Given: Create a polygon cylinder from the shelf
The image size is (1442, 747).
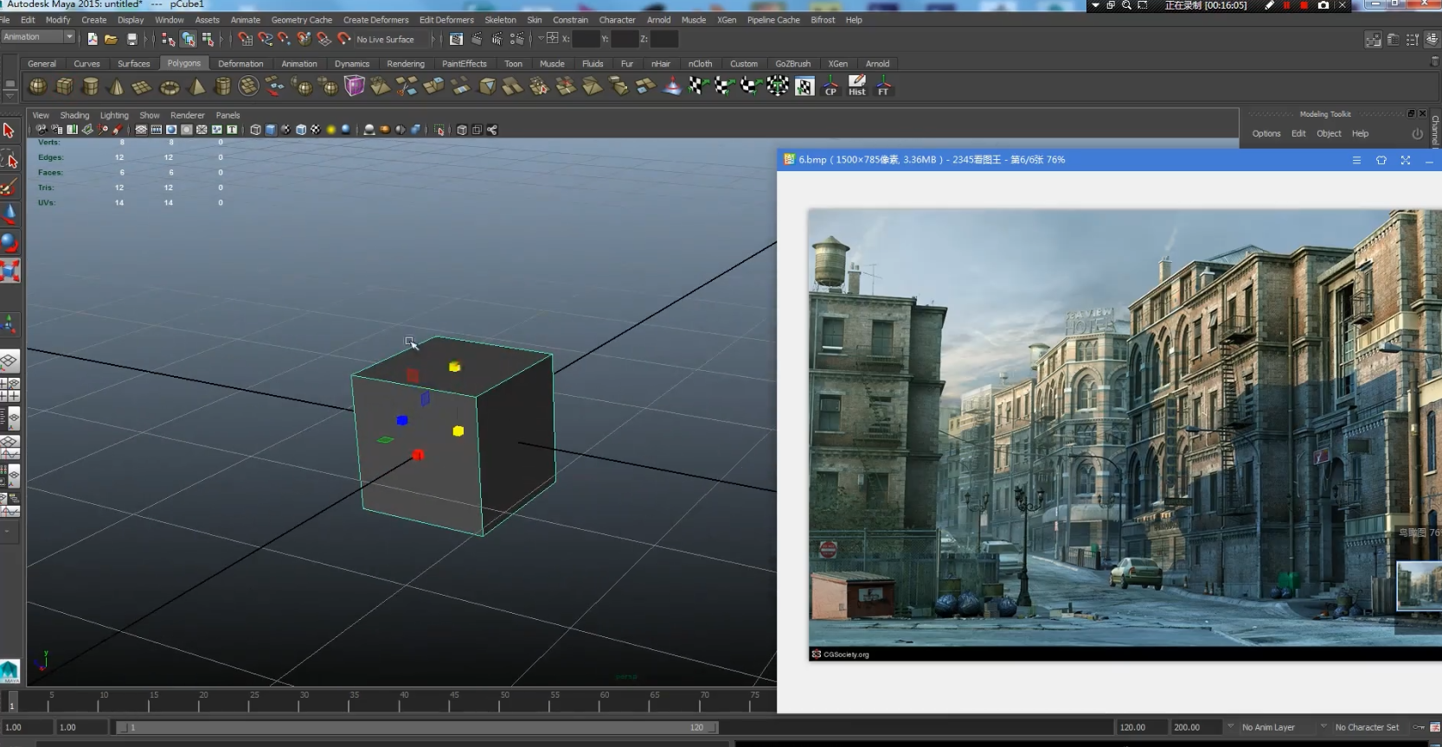Looking at the screenshot, I should tap(91, 86).
